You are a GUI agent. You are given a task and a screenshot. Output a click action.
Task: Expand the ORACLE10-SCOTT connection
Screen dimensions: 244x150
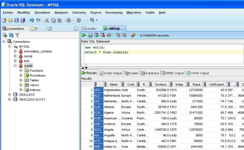(x=10, y=100)
